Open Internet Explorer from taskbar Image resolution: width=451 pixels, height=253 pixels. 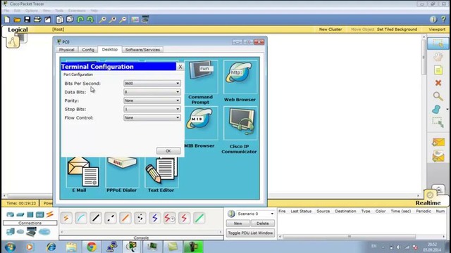(x=51, y=247)
